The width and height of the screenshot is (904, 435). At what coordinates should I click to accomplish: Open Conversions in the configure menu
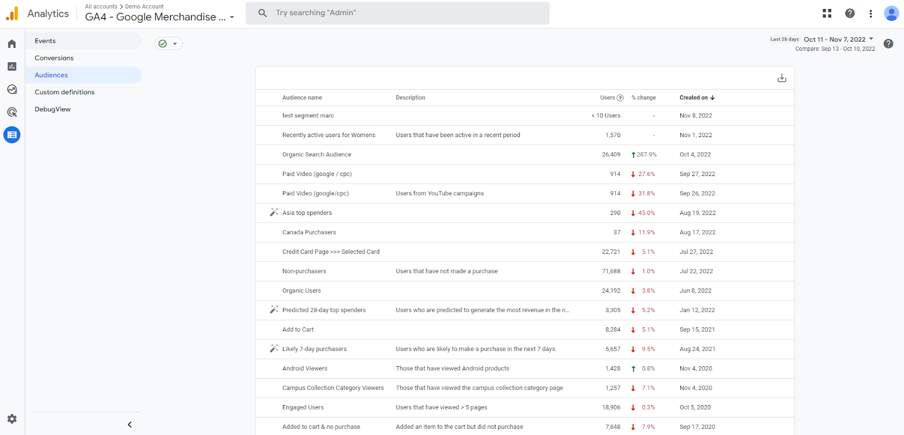point(84,58)
